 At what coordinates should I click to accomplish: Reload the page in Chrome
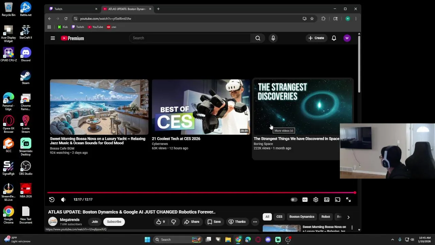66,19
